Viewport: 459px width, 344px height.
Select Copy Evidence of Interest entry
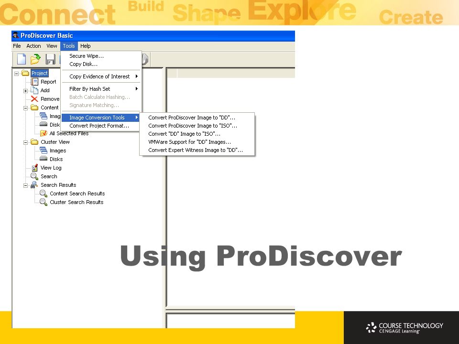101,76
